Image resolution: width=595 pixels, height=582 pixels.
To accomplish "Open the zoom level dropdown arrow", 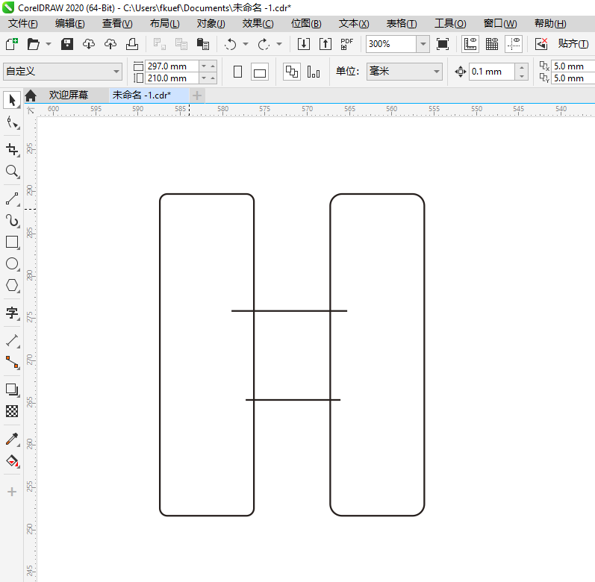I will [423, 44].
